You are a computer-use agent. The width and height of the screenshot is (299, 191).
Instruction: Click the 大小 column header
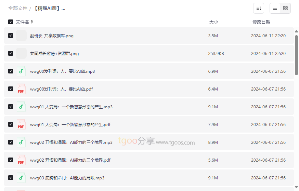pyautogui.click(x=213, y=22)
